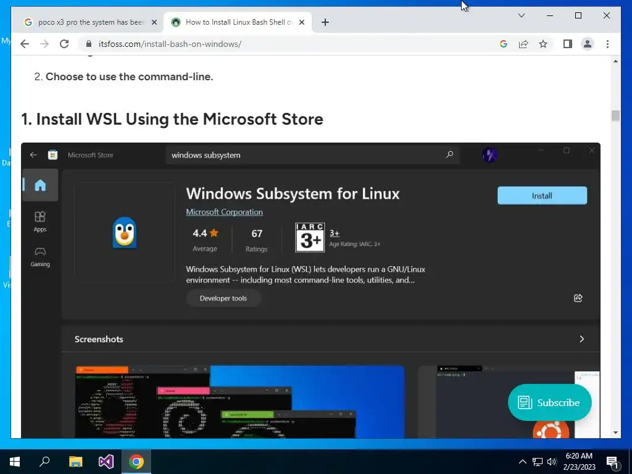Screen dimensions: 632x474
Task: Click Chrome icon in taskbar
Action: coord(136,462)
